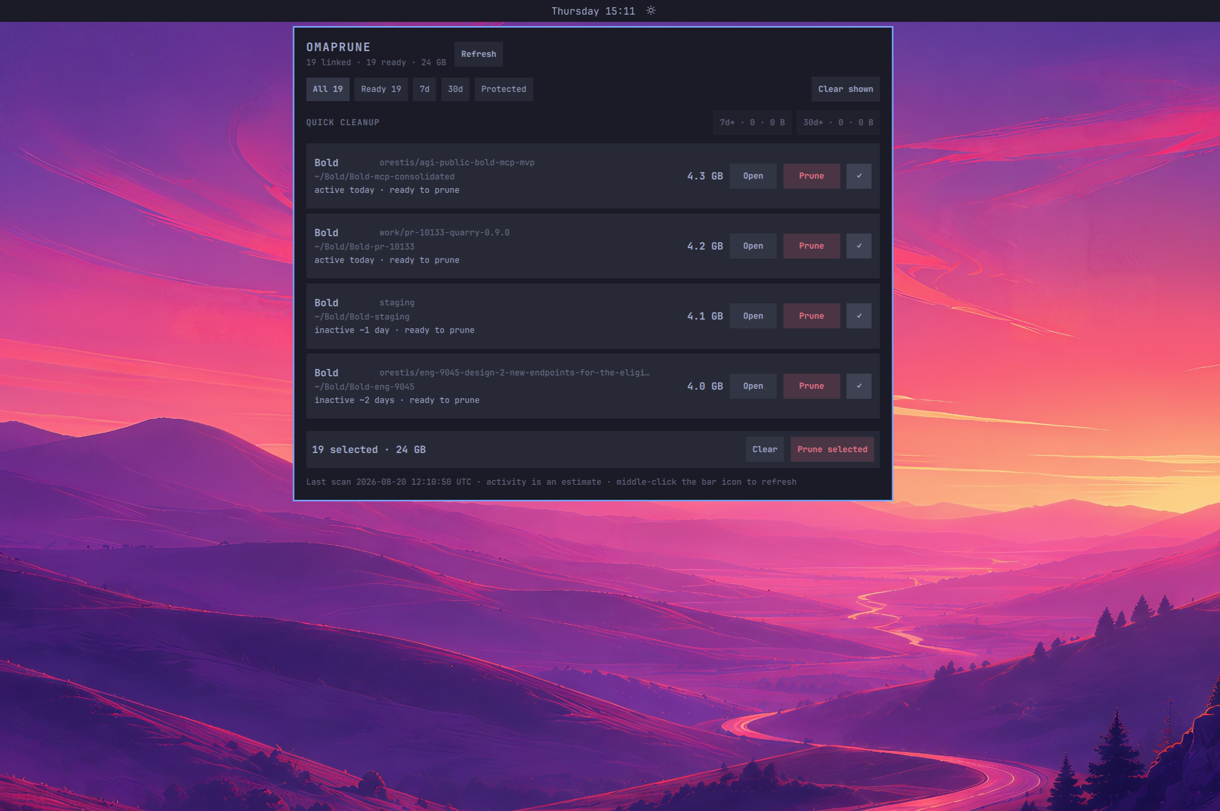Open the Bold-pr-10133 worktree
Screen dimensions: 1220x811
(753, 246)
